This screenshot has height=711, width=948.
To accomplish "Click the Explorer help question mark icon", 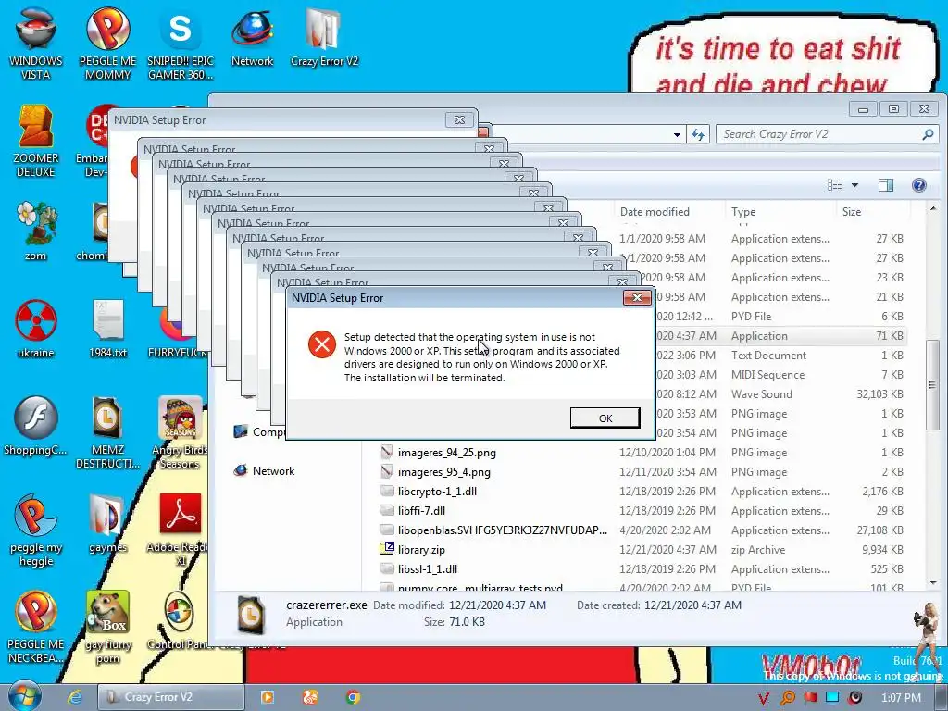I will (x=919, y=185).
